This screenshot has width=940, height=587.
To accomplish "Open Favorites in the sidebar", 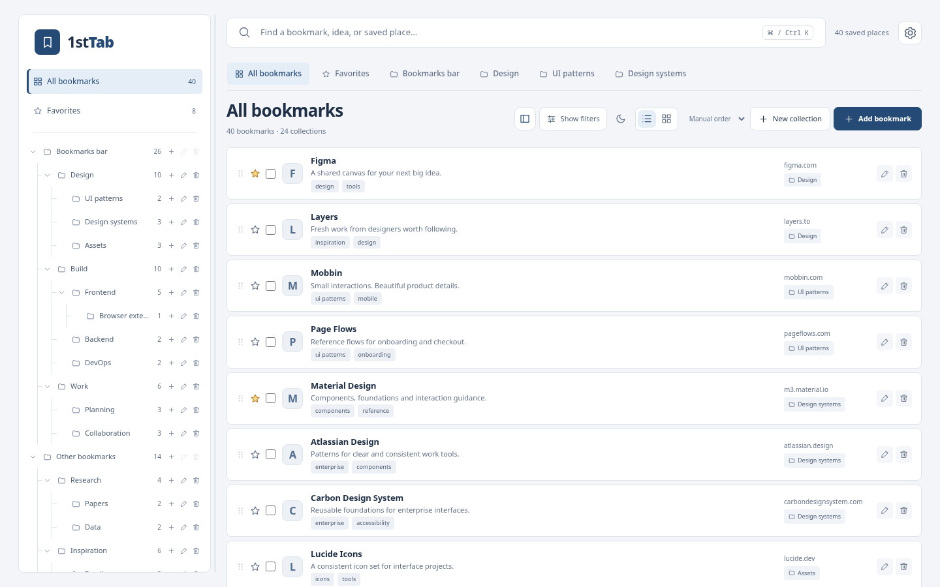I will (115, 111).
